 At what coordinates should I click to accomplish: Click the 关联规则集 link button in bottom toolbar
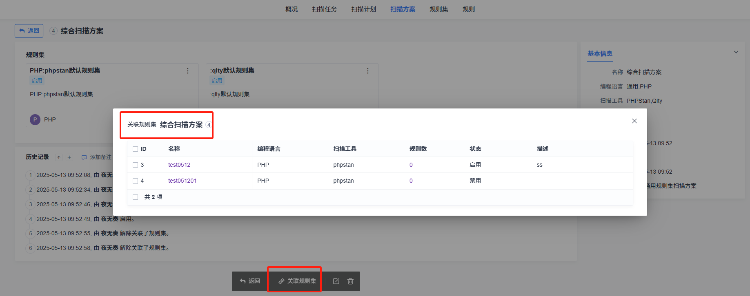pyautogui.click(x=297, y=281)
